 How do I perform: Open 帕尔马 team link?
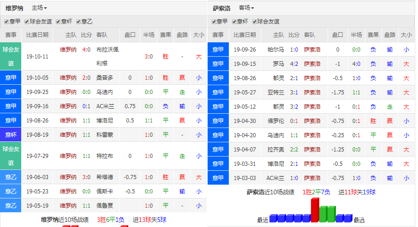click(x=275, y=50)
